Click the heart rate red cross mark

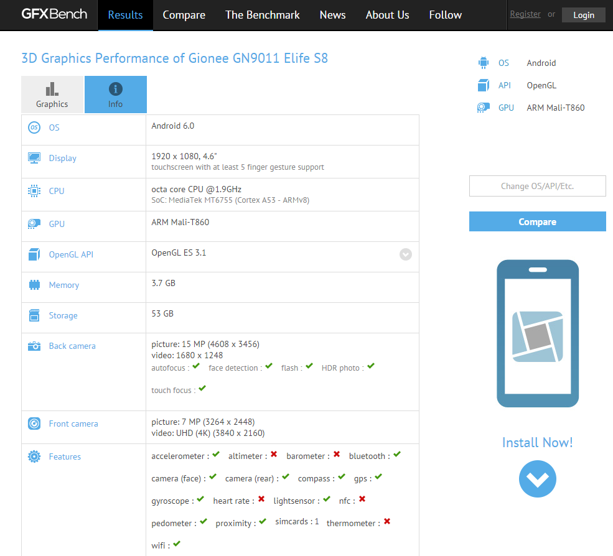(x=261, y=499)
